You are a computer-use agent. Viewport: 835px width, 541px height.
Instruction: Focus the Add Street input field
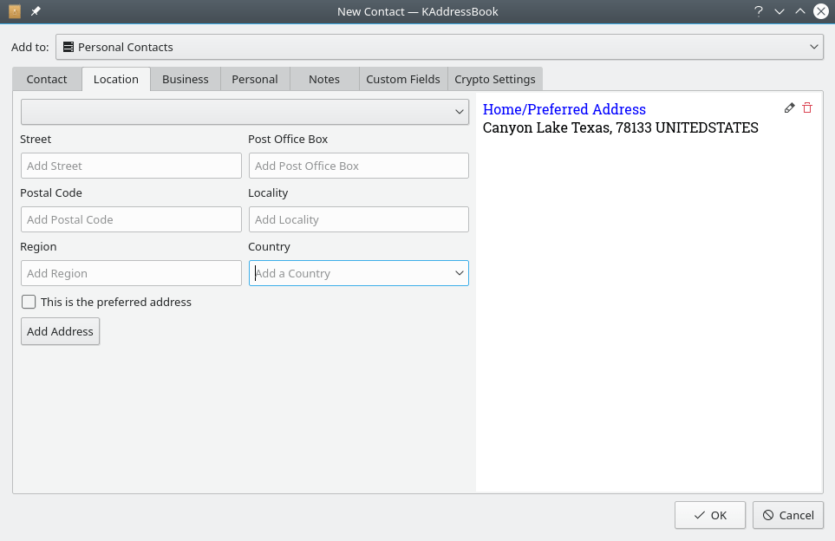click(x=131, y=166)
